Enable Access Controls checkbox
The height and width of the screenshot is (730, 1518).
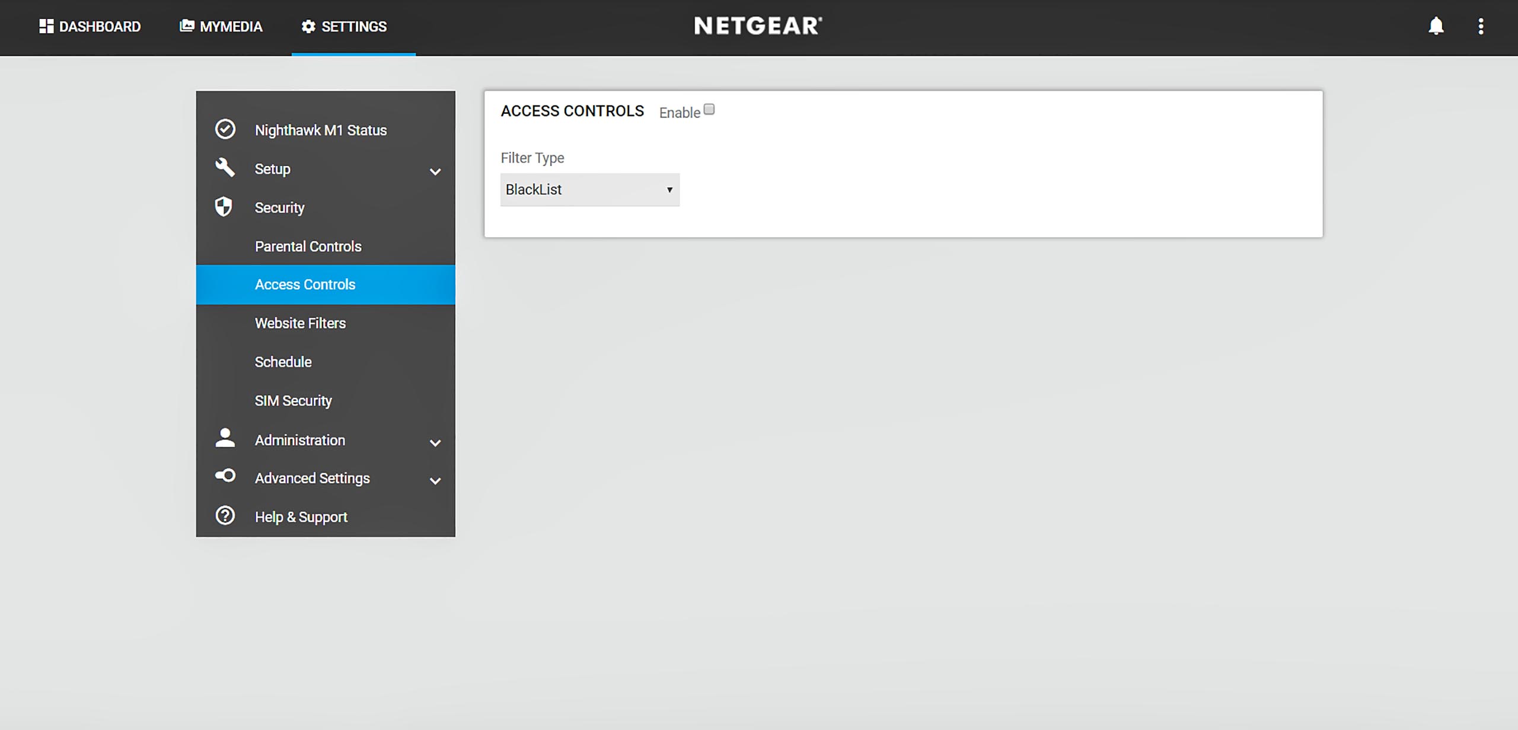709,110
